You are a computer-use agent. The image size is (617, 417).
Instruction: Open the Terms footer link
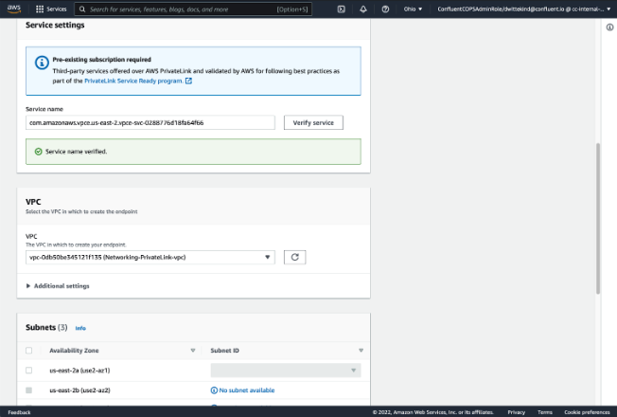pos(545,412)
